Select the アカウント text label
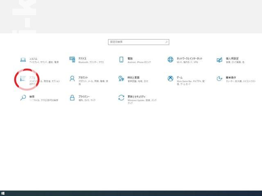 point(83,77)
